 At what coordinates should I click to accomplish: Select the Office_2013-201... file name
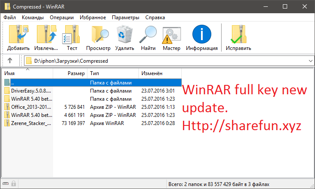click(31, 107)
